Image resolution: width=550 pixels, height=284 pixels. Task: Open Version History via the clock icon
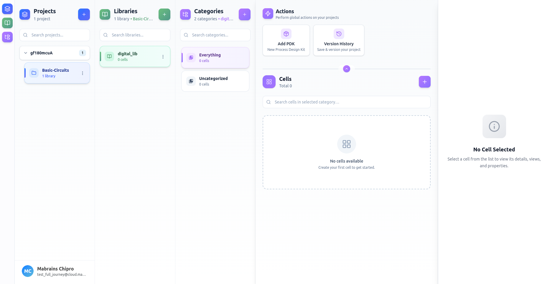338,34
